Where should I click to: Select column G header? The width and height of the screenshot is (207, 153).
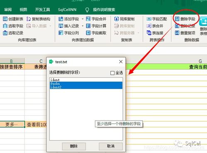200,61
